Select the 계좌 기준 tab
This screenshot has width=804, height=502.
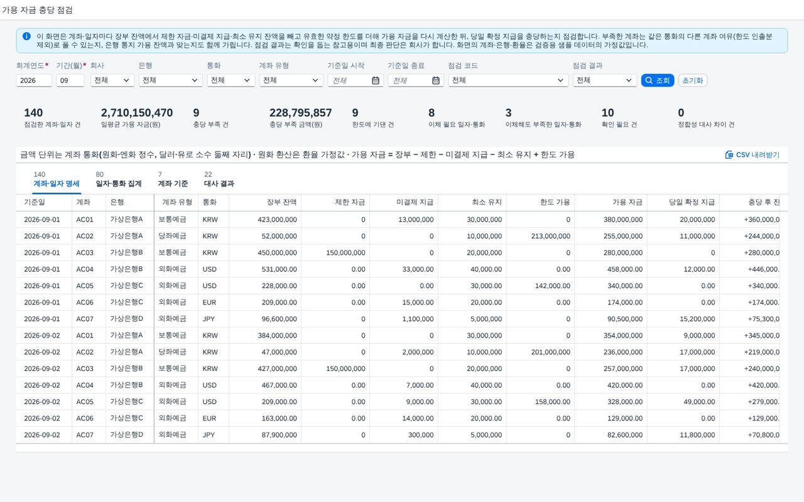[173, 179]
